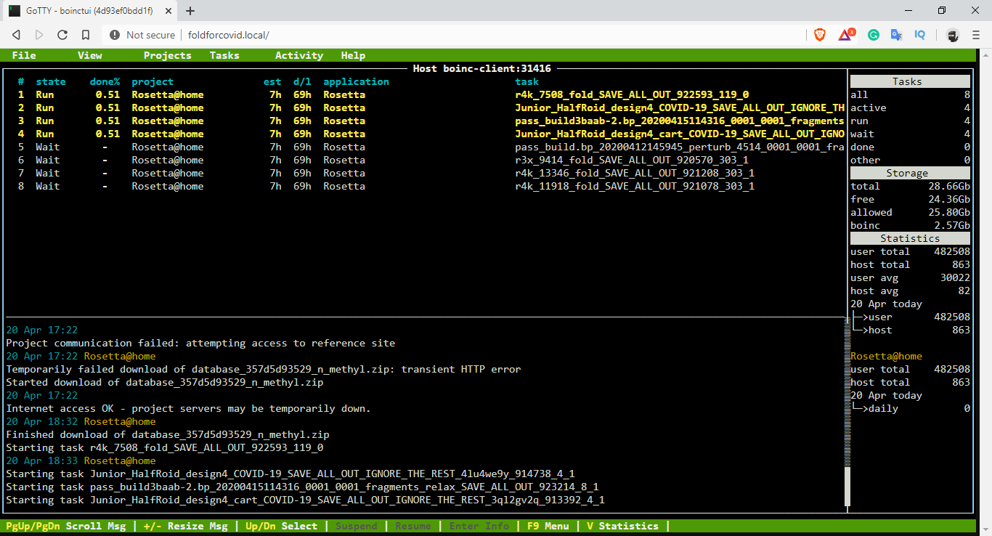
Task: Click the 'Internet access OK' log message
Action: 188,408
